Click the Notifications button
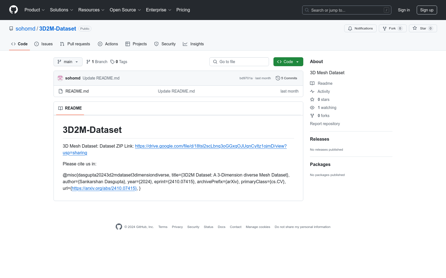 (x=360, y=28)
